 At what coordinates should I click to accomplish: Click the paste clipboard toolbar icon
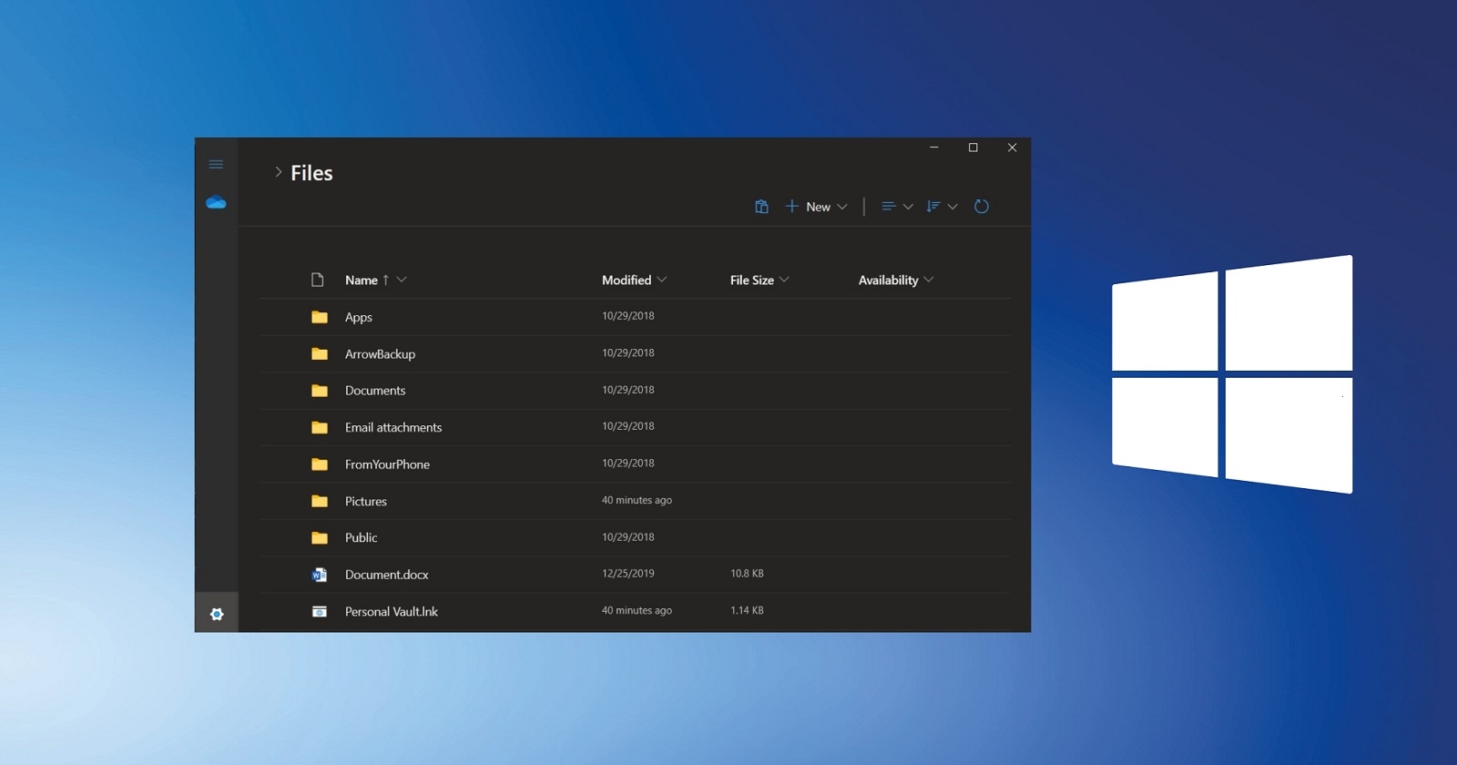click(x=761, y=207)
